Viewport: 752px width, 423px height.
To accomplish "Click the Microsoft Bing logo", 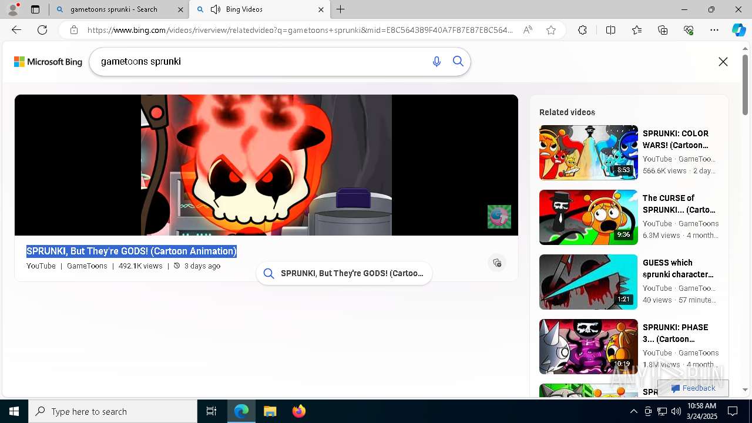I will 48,62.
